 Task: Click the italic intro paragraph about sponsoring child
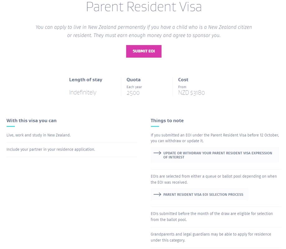[144, 31]
